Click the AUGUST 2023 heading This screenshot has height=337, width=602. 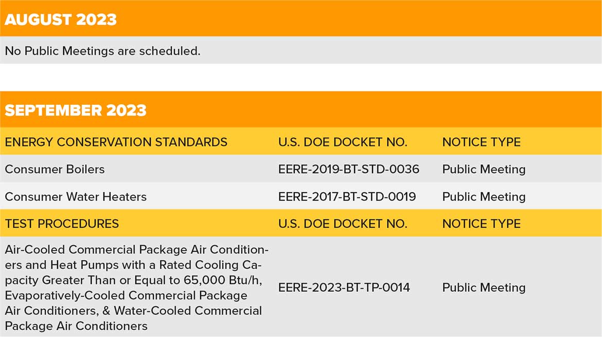coord(61,20)
